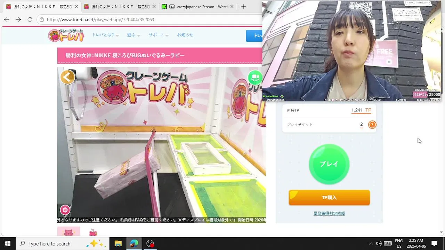Click the yellow back arrow on video
The width and height of the screenshot is (445, 250).
point(67,77)
